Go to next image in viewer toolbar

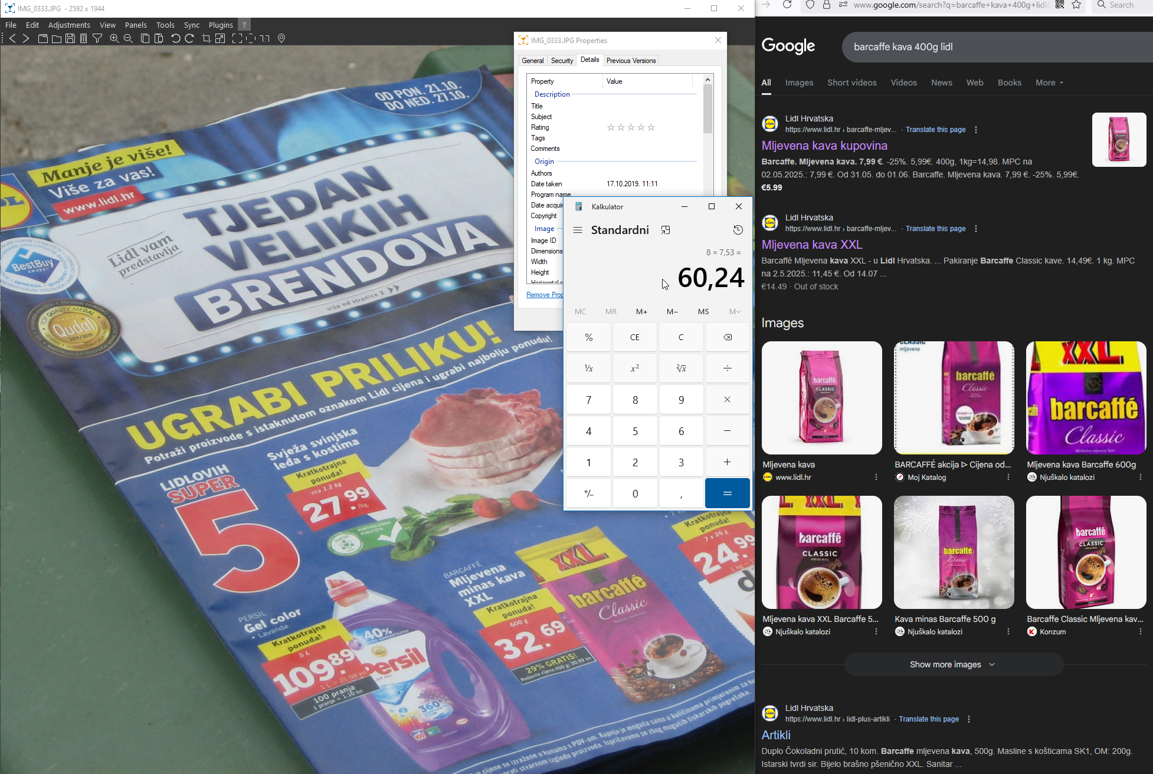click(x=26, y=38)
